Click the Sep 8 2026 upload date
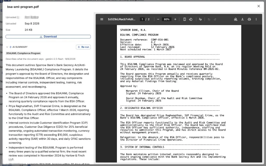 click(x=32, y=24)
